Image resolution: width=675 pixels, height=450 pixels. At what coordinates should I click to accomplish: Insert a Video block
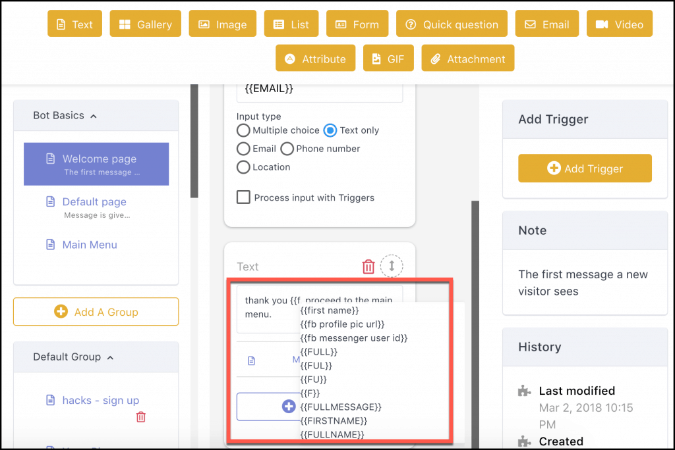point(619,24)
